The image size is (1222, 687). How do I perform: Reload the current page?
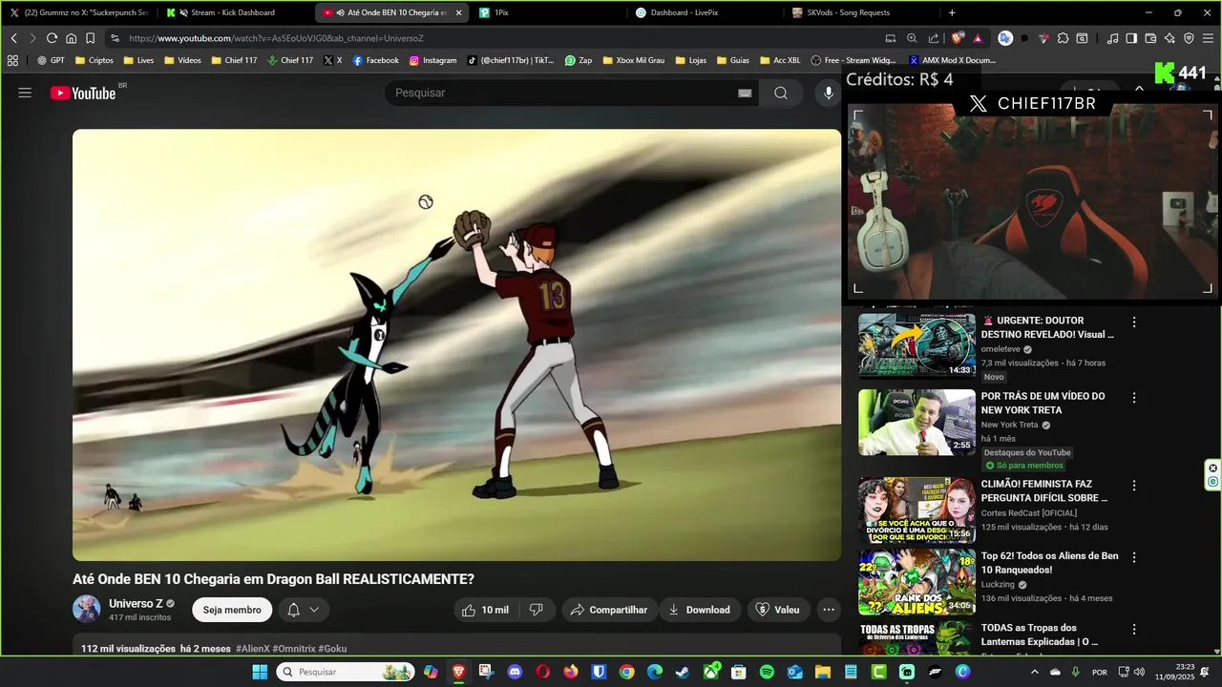[x=52, y=38]
